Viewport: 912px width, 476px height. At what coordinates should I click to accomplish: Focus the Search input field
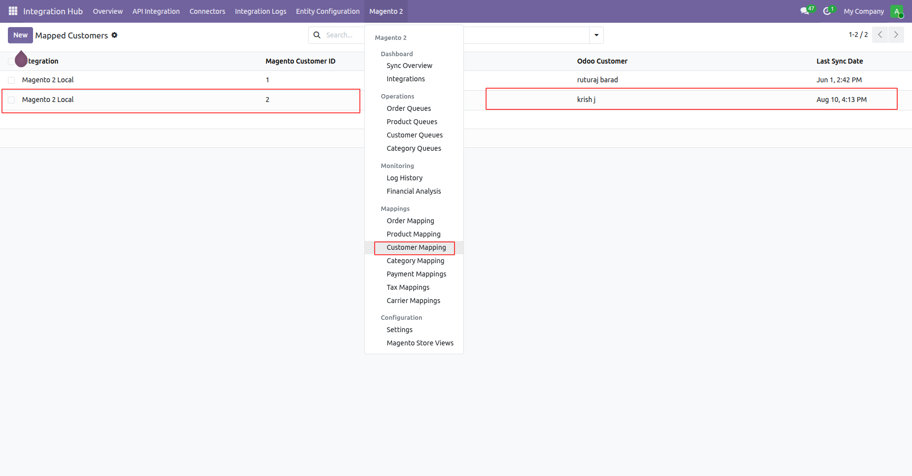pos(344,35)
